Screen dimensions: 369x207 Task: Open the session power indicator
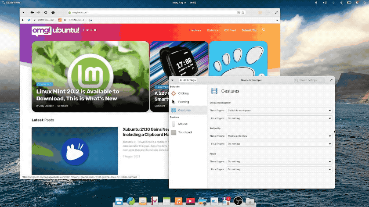click(x=365, y=3)
